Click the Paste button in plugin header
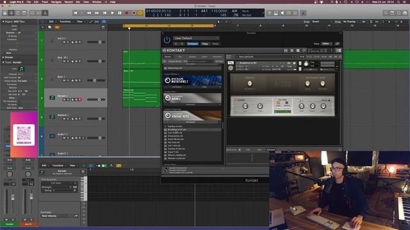 click(x=215, y=44)
